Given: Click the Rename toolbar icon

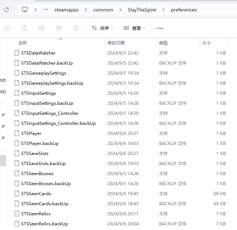Looking at the screenshot, I should point(42,28).
